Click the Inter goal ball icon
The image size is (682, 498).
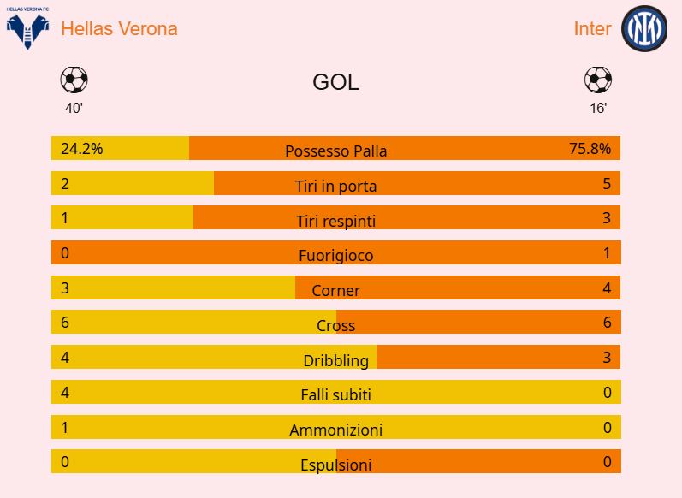click(x=598, y=80)
